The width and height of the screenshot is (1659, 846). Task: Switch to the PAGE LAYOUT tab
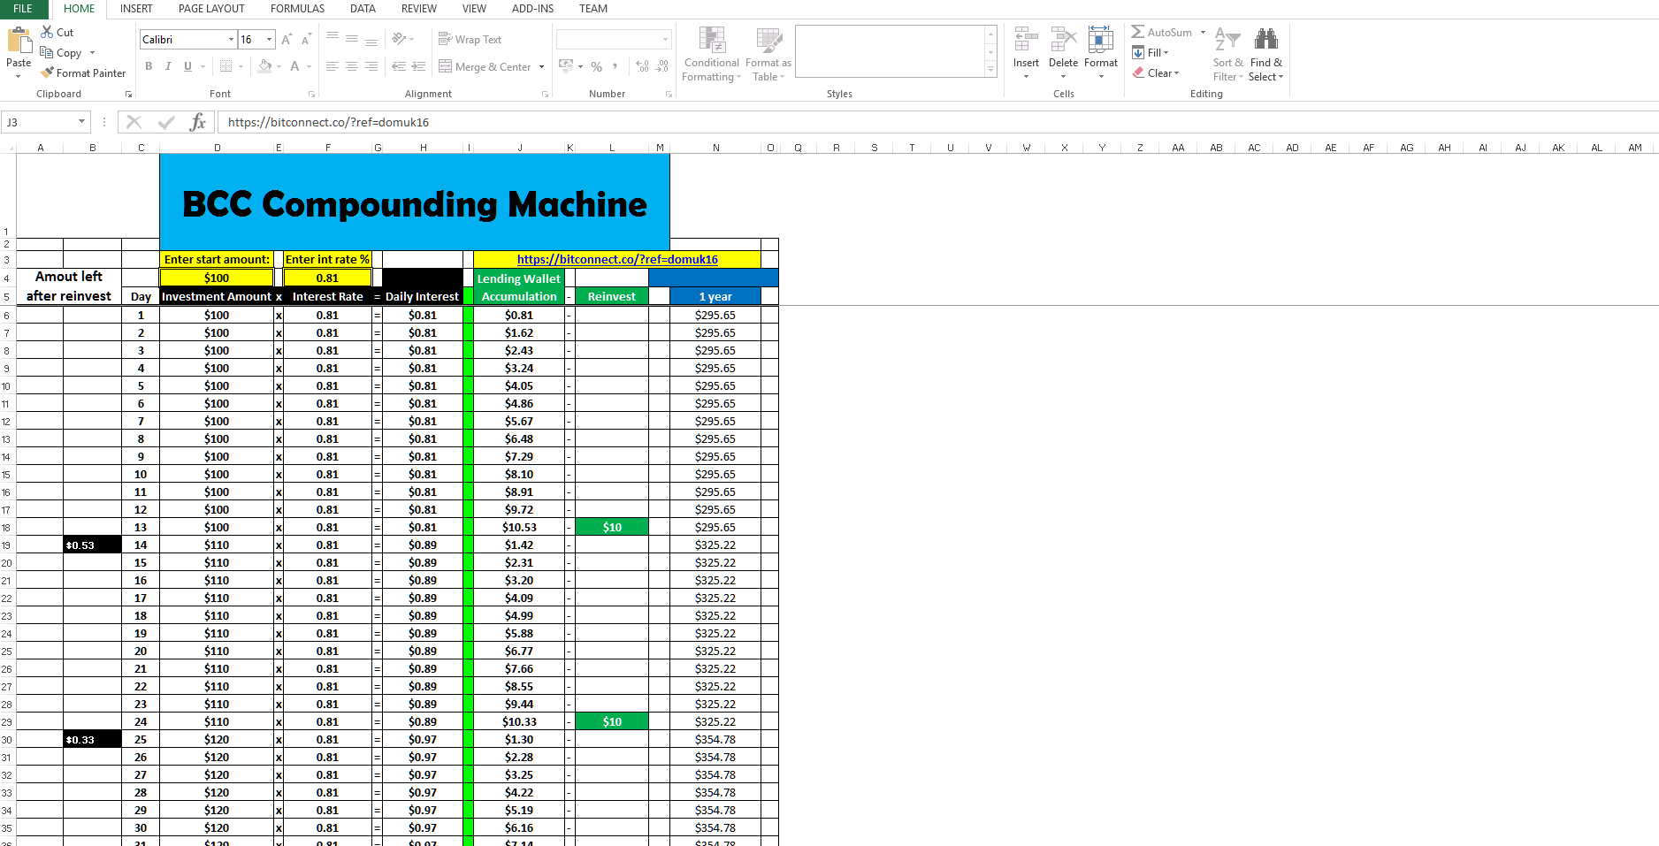click(x=211, y=9)
